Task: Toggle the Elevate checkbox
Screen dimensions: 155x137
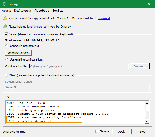Action: pyautogui.click(x=97, y=131)
